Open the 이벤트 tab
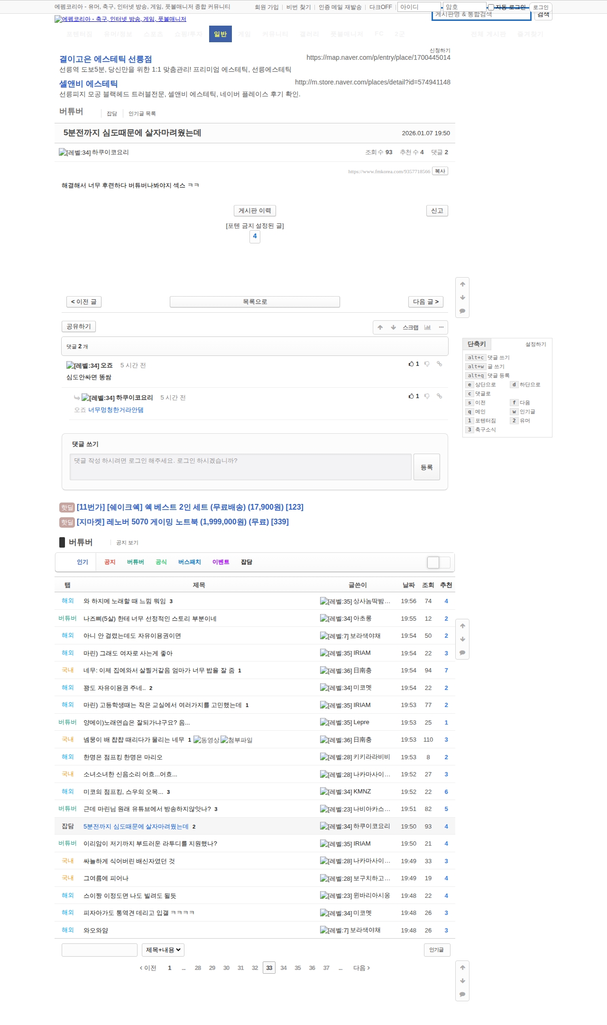Image resolution: width=607 pixels, height=1025 pixels. [221, 562]
